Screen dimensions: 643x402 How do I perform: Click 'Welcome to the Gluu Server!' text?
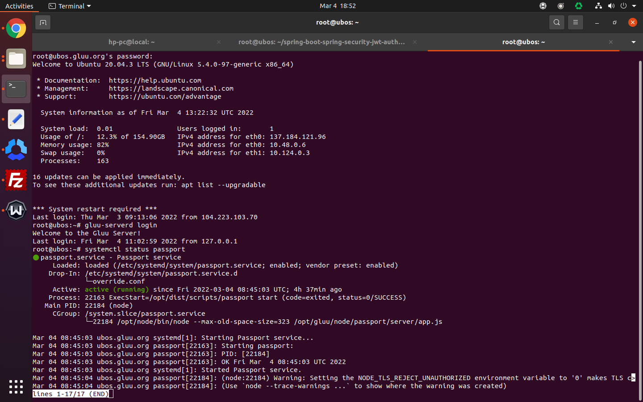pos(87,233)
